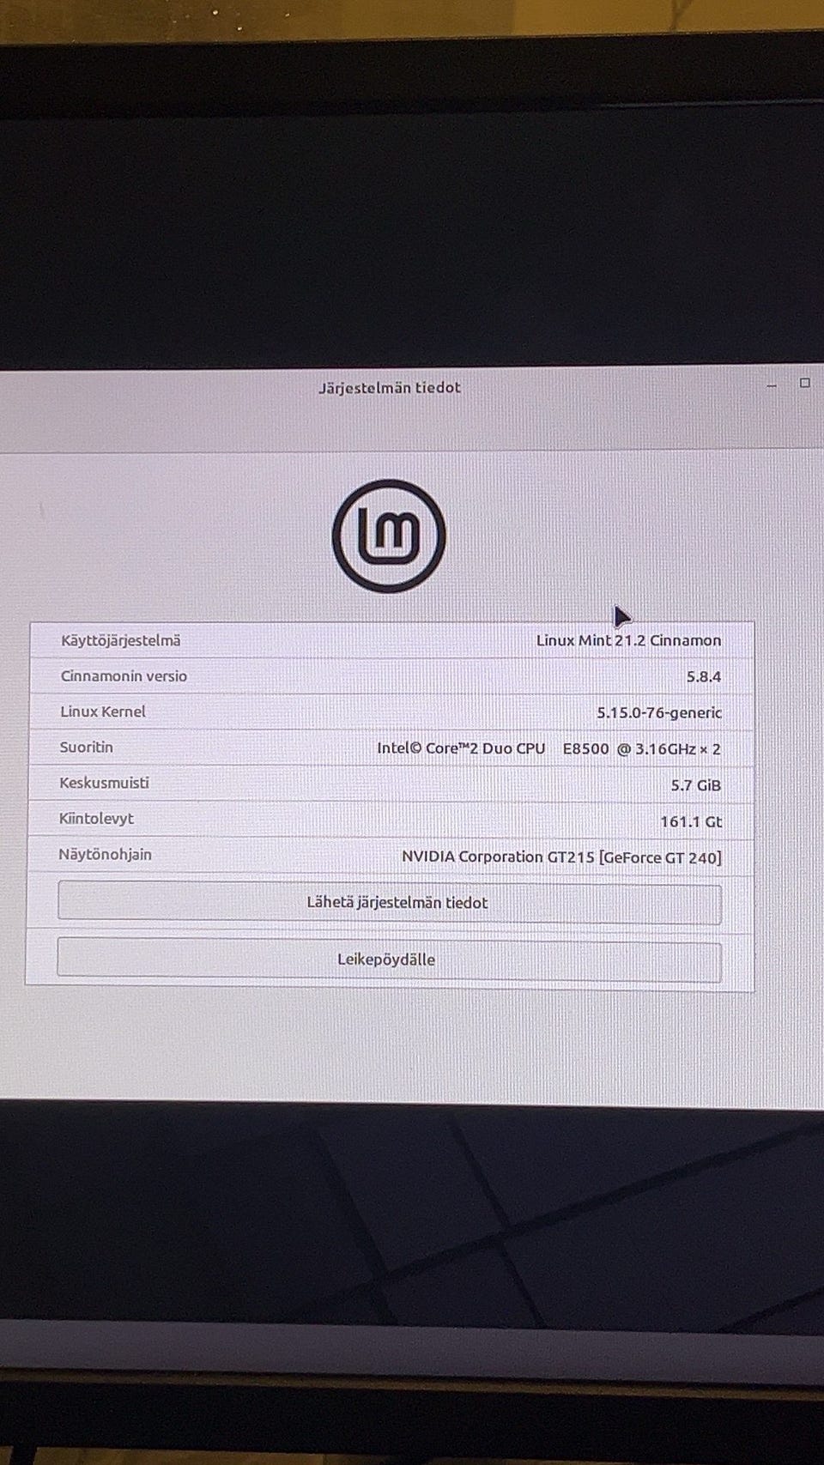Select the '5.7 GiB' memory value
Screen dimensions: 824x1465
[696, 785]
